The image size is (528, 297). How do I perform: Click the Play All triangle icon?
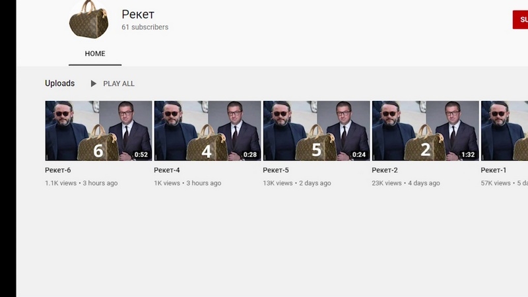(x=93, y=84)
